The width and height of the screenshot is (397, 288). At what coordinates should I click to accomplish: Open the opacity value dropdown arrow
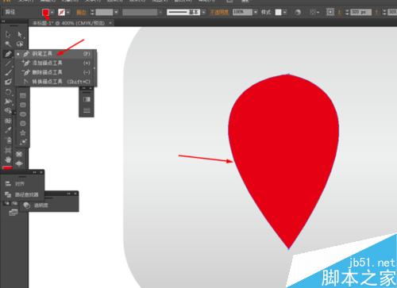point(255,12)
